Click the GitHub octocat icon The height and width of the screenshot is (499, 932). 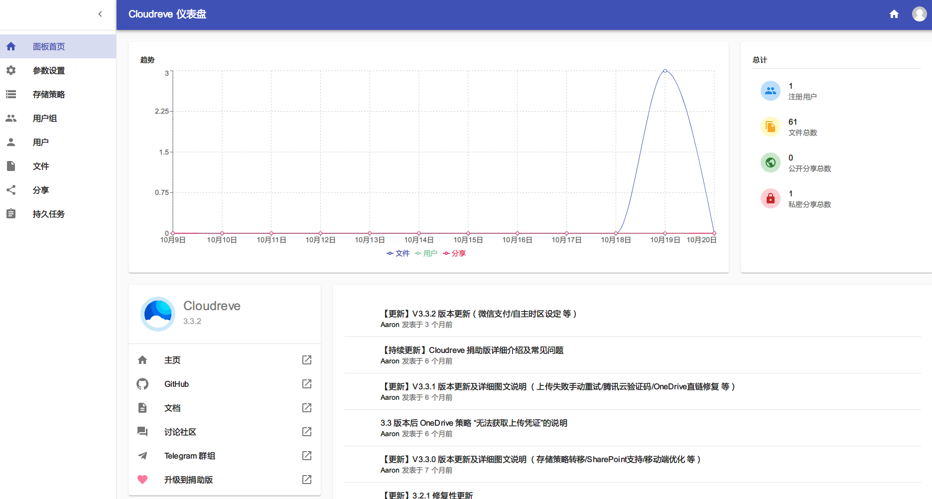(142, 384)
